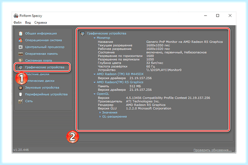Click the AMD Radeon(TM) R5 Graphics title
The width and height of the screenshot is (248, 165).
click(x=120, y=82)
